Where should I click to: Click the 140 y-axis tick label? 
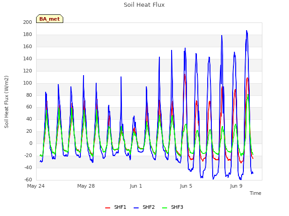(x=28, y=58)
